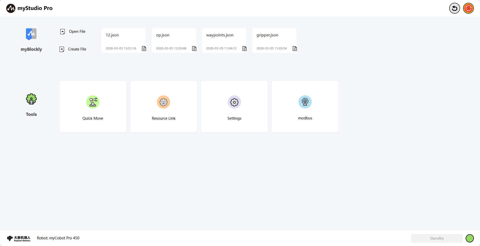
Task: Click the Elephant Robotics logo
Action: tap(19, 238)
